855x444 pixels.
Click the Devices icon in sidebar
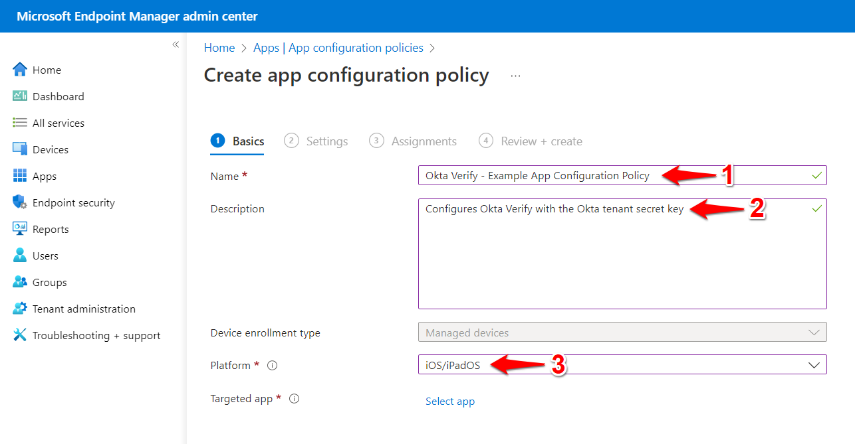pyautogui.click(x=20, y=149)
